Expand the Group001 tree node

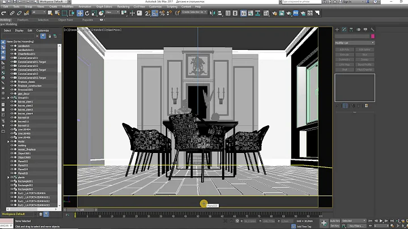point(8,98)
